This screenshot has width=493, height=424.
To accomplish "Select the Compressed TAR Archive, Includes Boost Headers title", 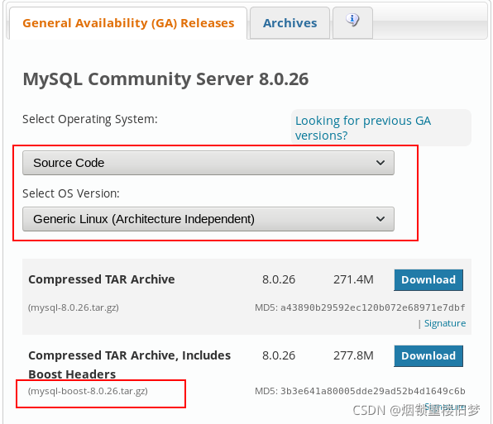I will click(x=129, y=364).
